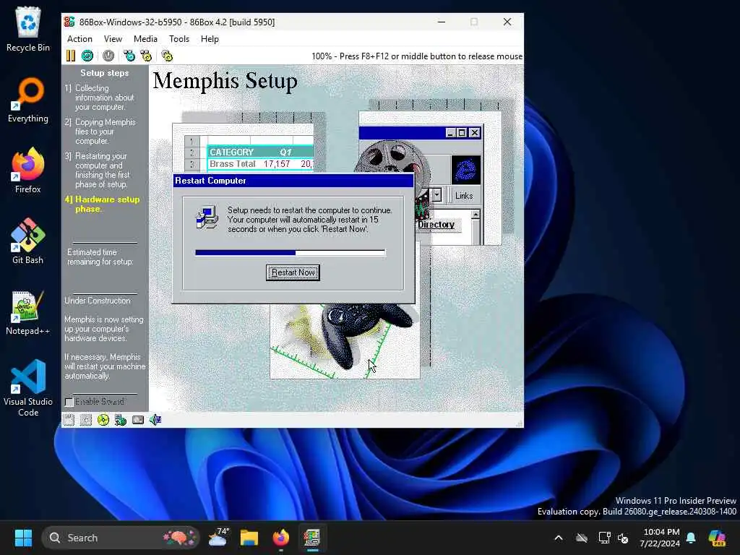
Task: Click the hard disk status icon
Action: [x=138, y=420]
